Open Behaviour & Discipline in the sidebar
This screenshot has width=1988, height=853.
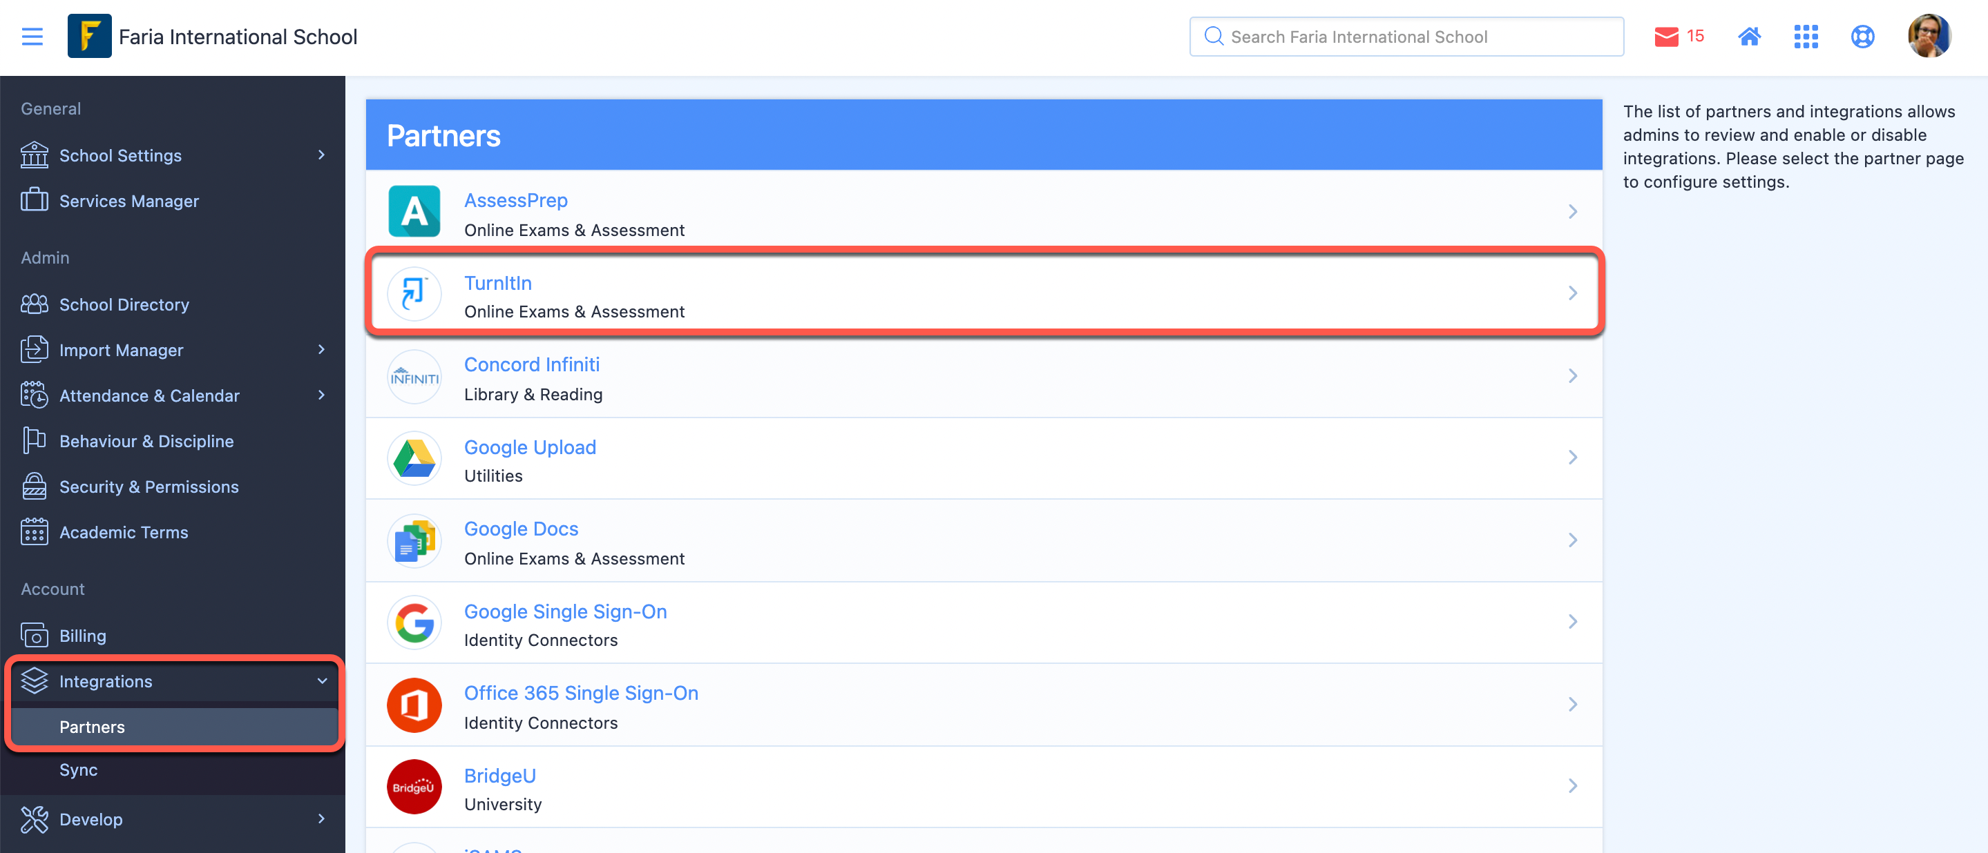click(x=146, y=441)
